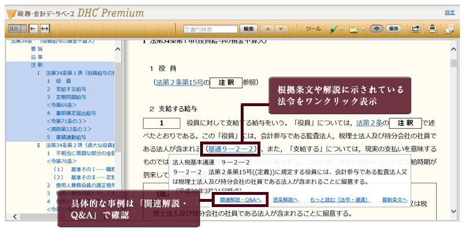Viewport: 464px width, 232px height.
Task: Jump to previous search hit arrow
Action: click(x=269, y=28)
